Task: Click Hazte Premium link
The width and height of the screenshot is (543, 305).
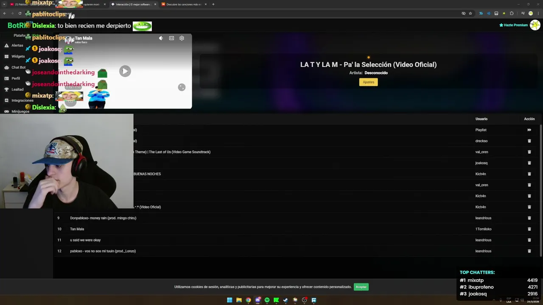Action: 513,25
